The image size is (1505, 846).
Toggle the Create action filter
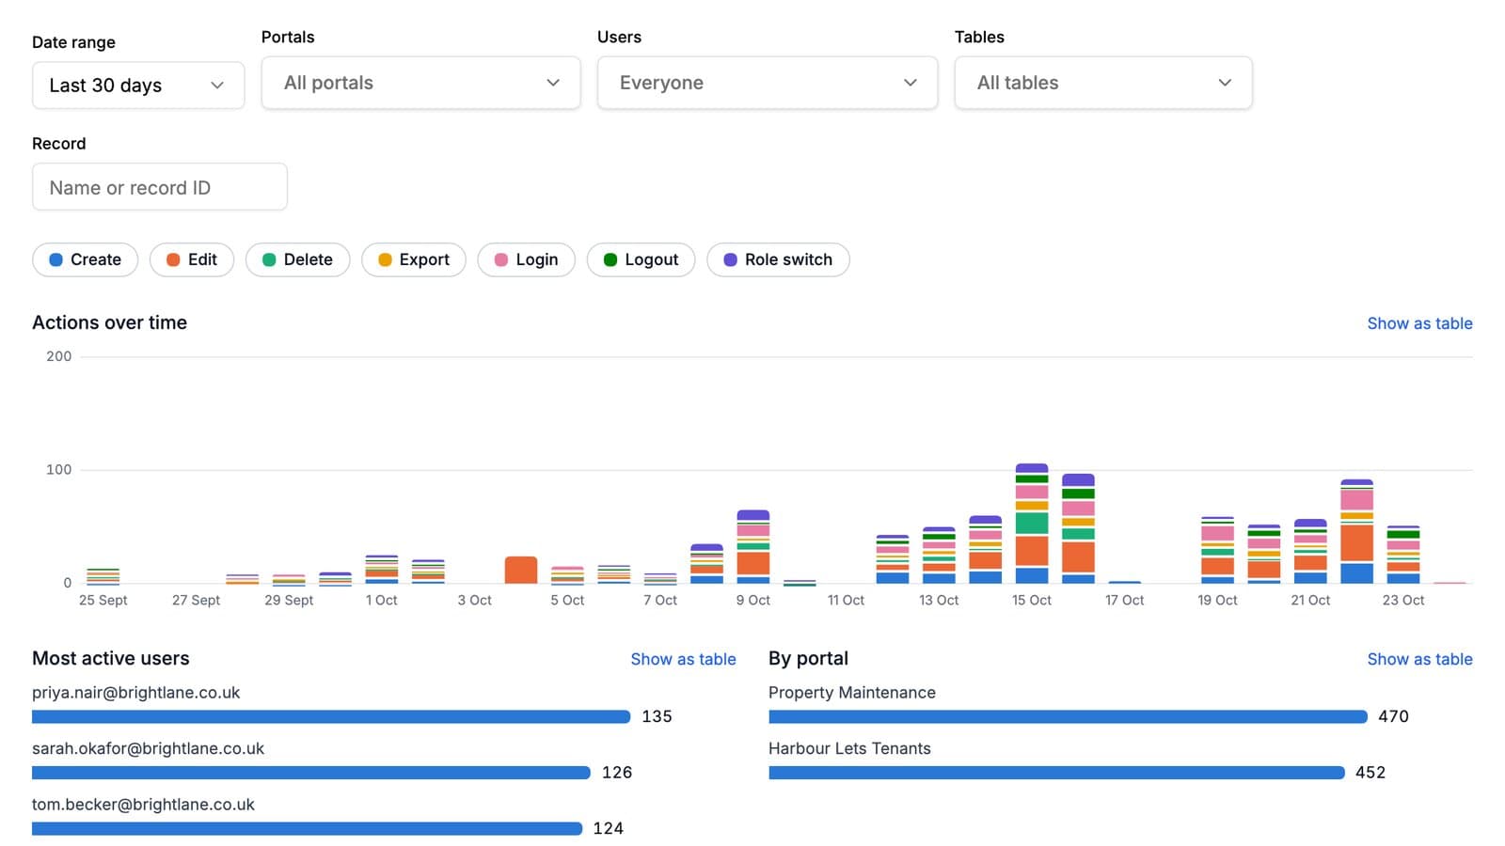click(x=86, y=259)
